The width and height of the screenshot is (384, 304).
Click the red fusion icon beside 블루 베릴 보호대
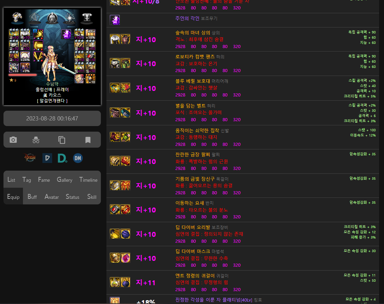pos(125,88)
